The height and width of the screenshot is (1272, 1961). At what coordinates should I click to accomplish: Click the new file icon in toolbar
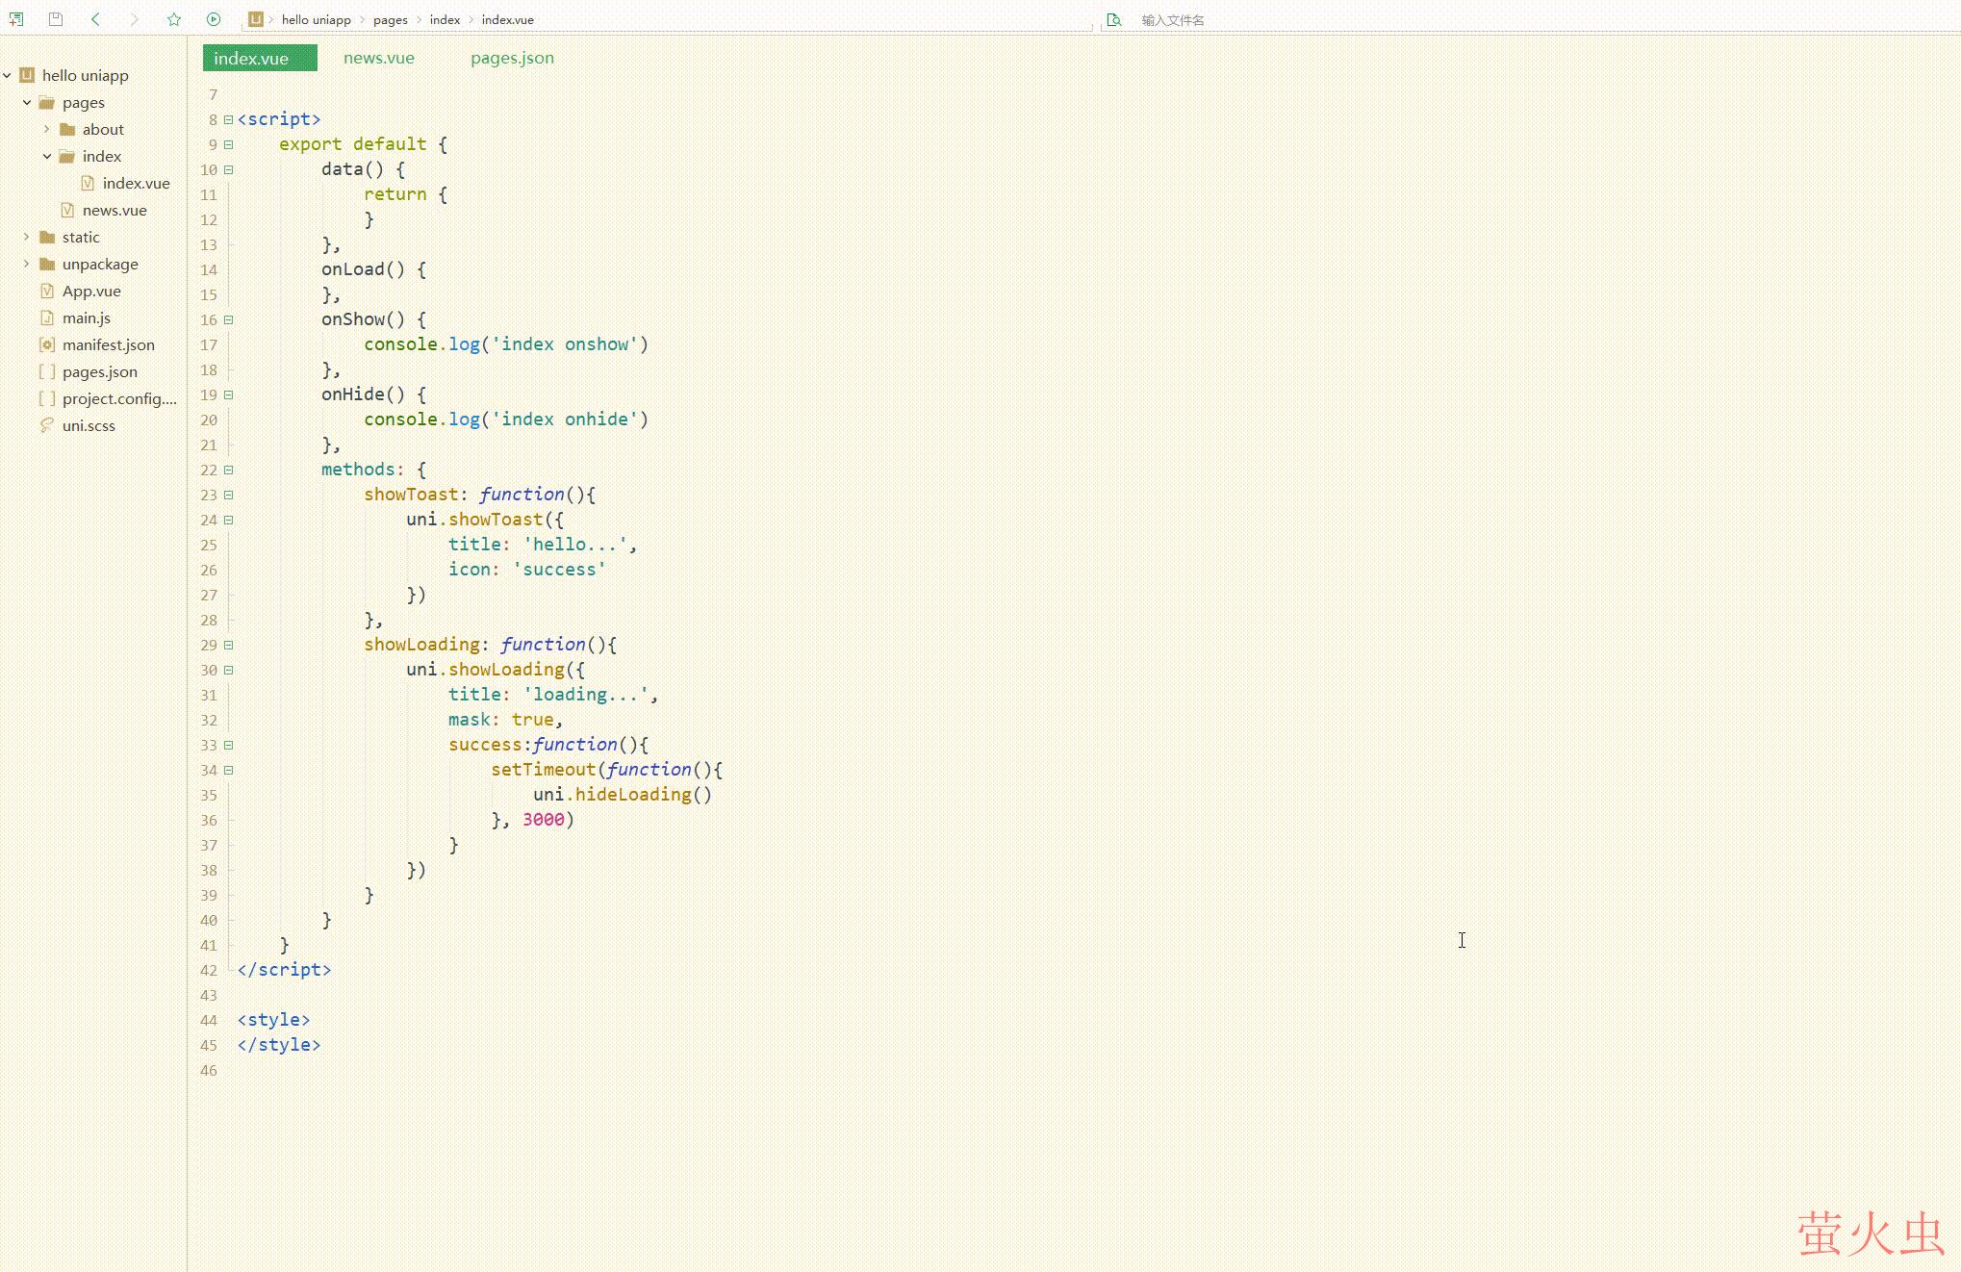click(x=16, y=19)
